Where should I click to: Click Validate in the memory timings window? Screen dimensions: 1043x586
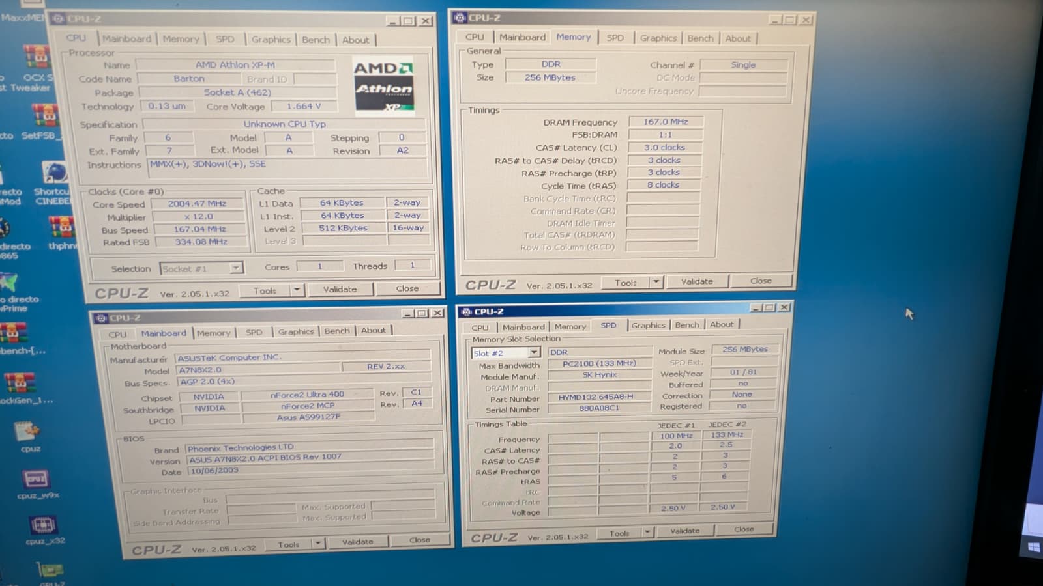tap(697, 281)
